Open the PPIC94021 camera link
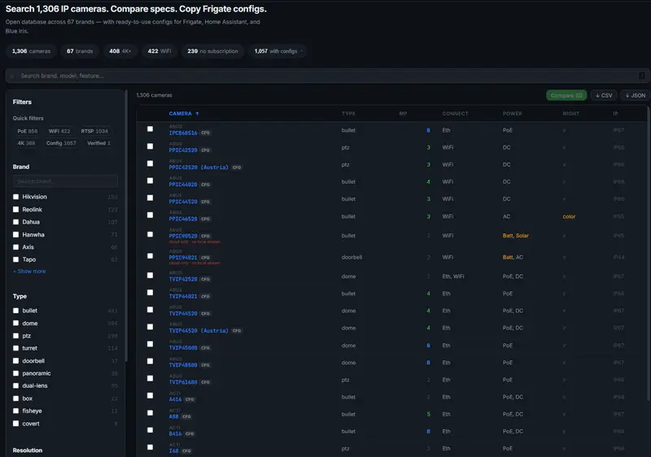 [183, 258]
